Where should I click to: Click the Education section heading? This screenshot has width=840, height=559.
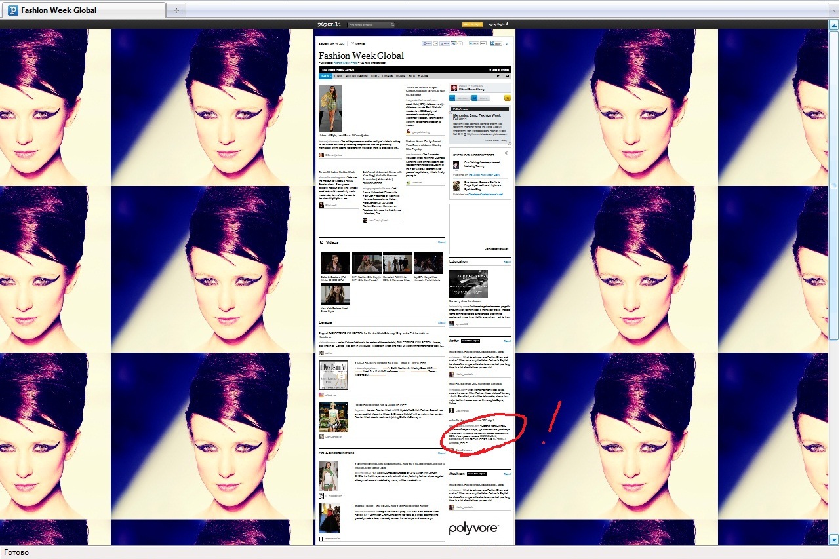pos(458,261)
